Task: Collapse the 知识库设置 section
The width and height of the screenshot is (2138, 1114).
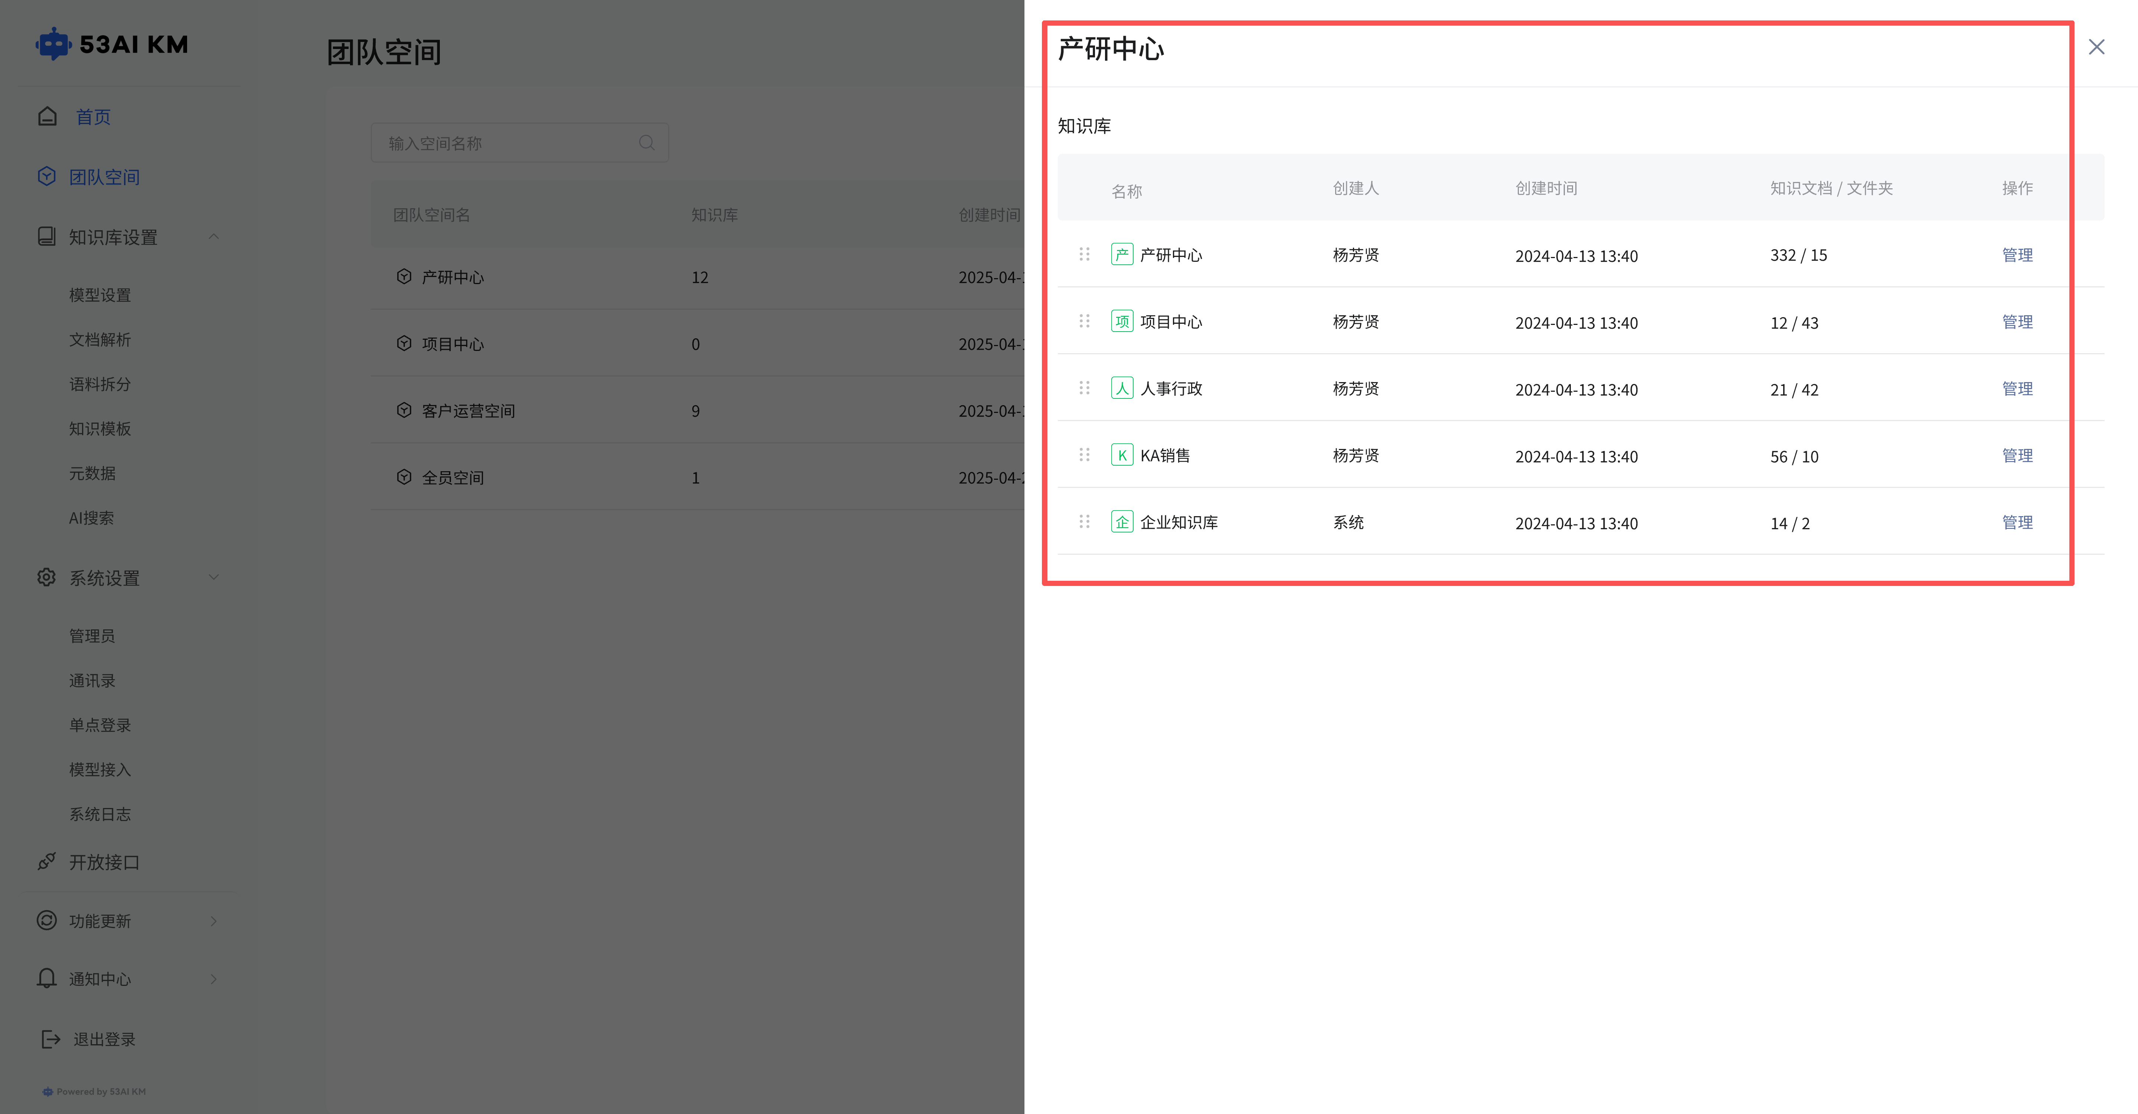Action: [x=213, y=237]
